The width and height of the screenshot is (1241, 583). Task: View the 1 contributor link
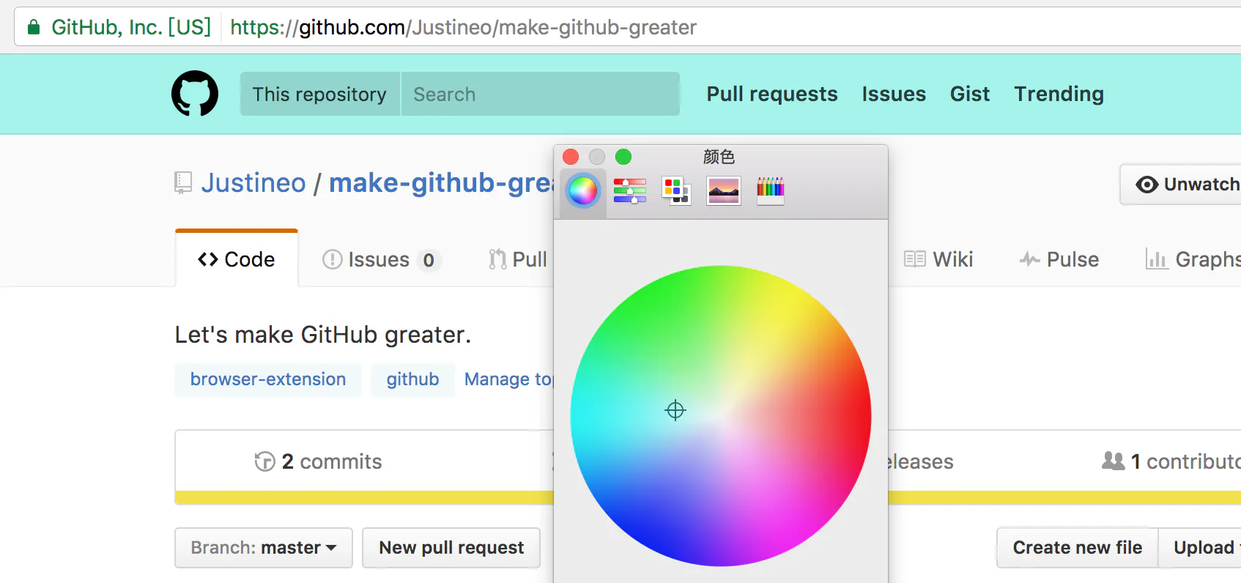(1171, 461)
